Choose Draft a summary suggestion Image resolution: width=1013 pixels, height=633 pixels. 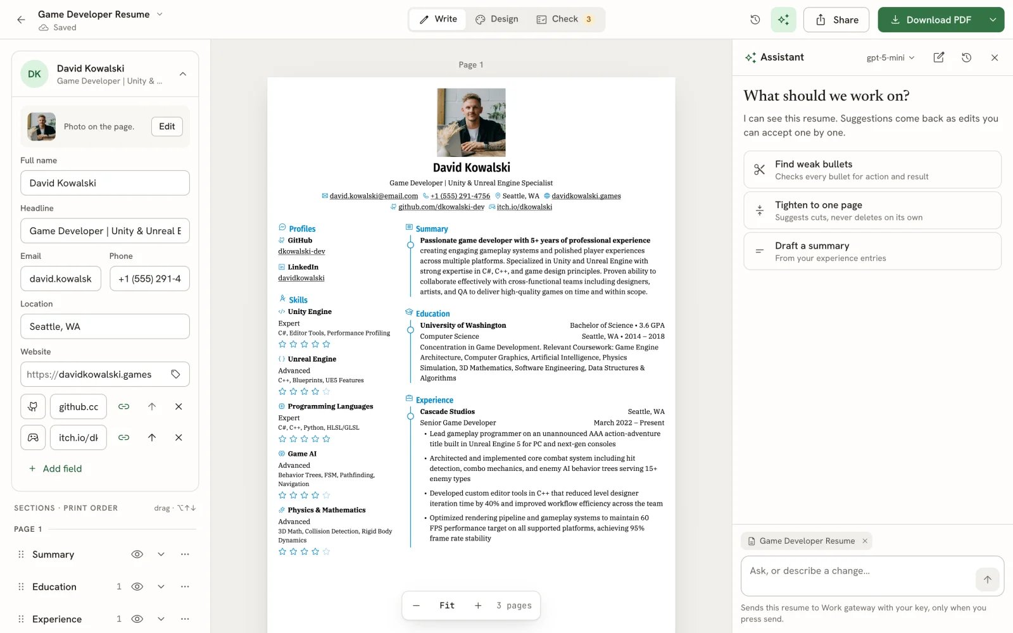coord(872,251)
